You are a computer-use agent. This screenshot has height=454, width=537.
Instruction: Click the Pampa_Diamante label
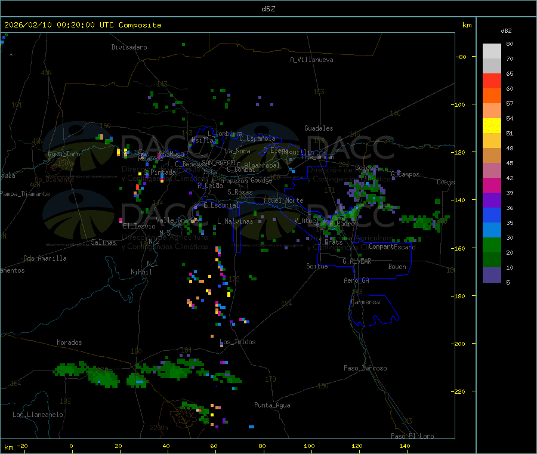tap(25, 194)
